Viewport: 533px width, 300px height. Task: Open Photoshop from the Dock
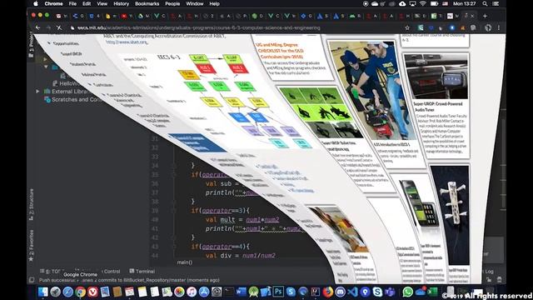coord(278,292)
